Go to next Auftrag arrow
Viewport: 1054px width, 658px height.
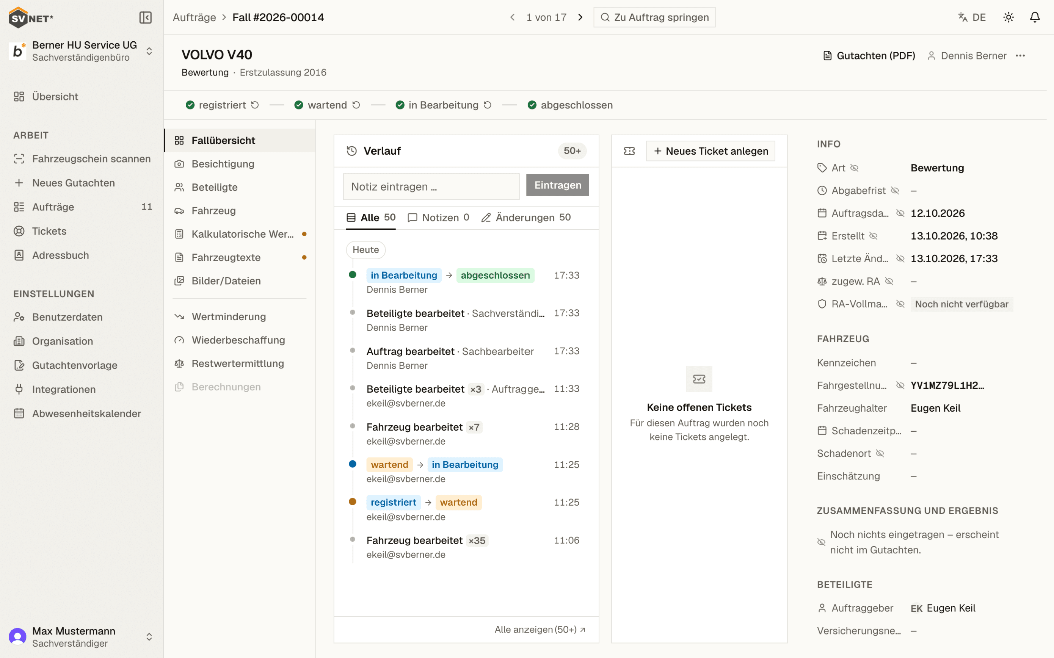[580, 17]
